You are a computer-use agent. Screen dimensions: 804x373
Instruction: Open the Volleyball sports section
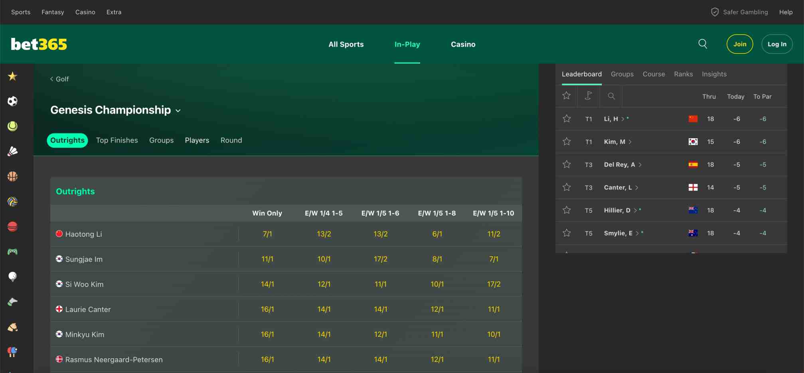(x=12, y=202)
